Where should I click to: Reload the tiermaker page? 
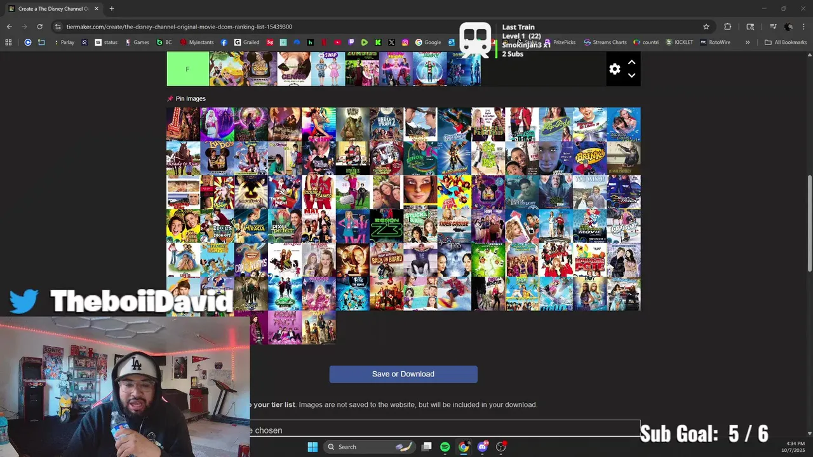point(39,27)
